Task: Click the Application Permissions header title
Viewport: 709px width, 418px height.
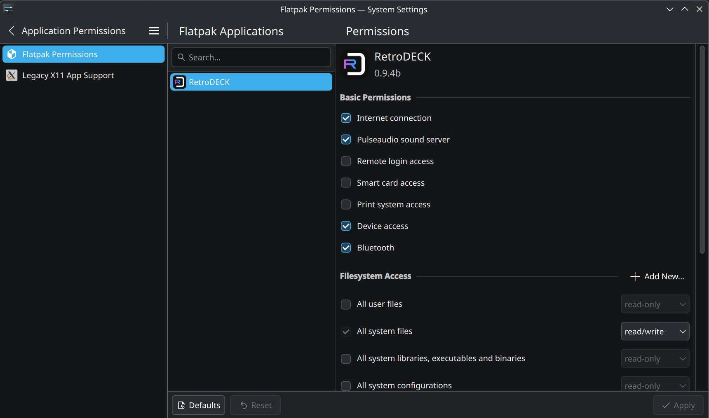Action: click(73, 31)
